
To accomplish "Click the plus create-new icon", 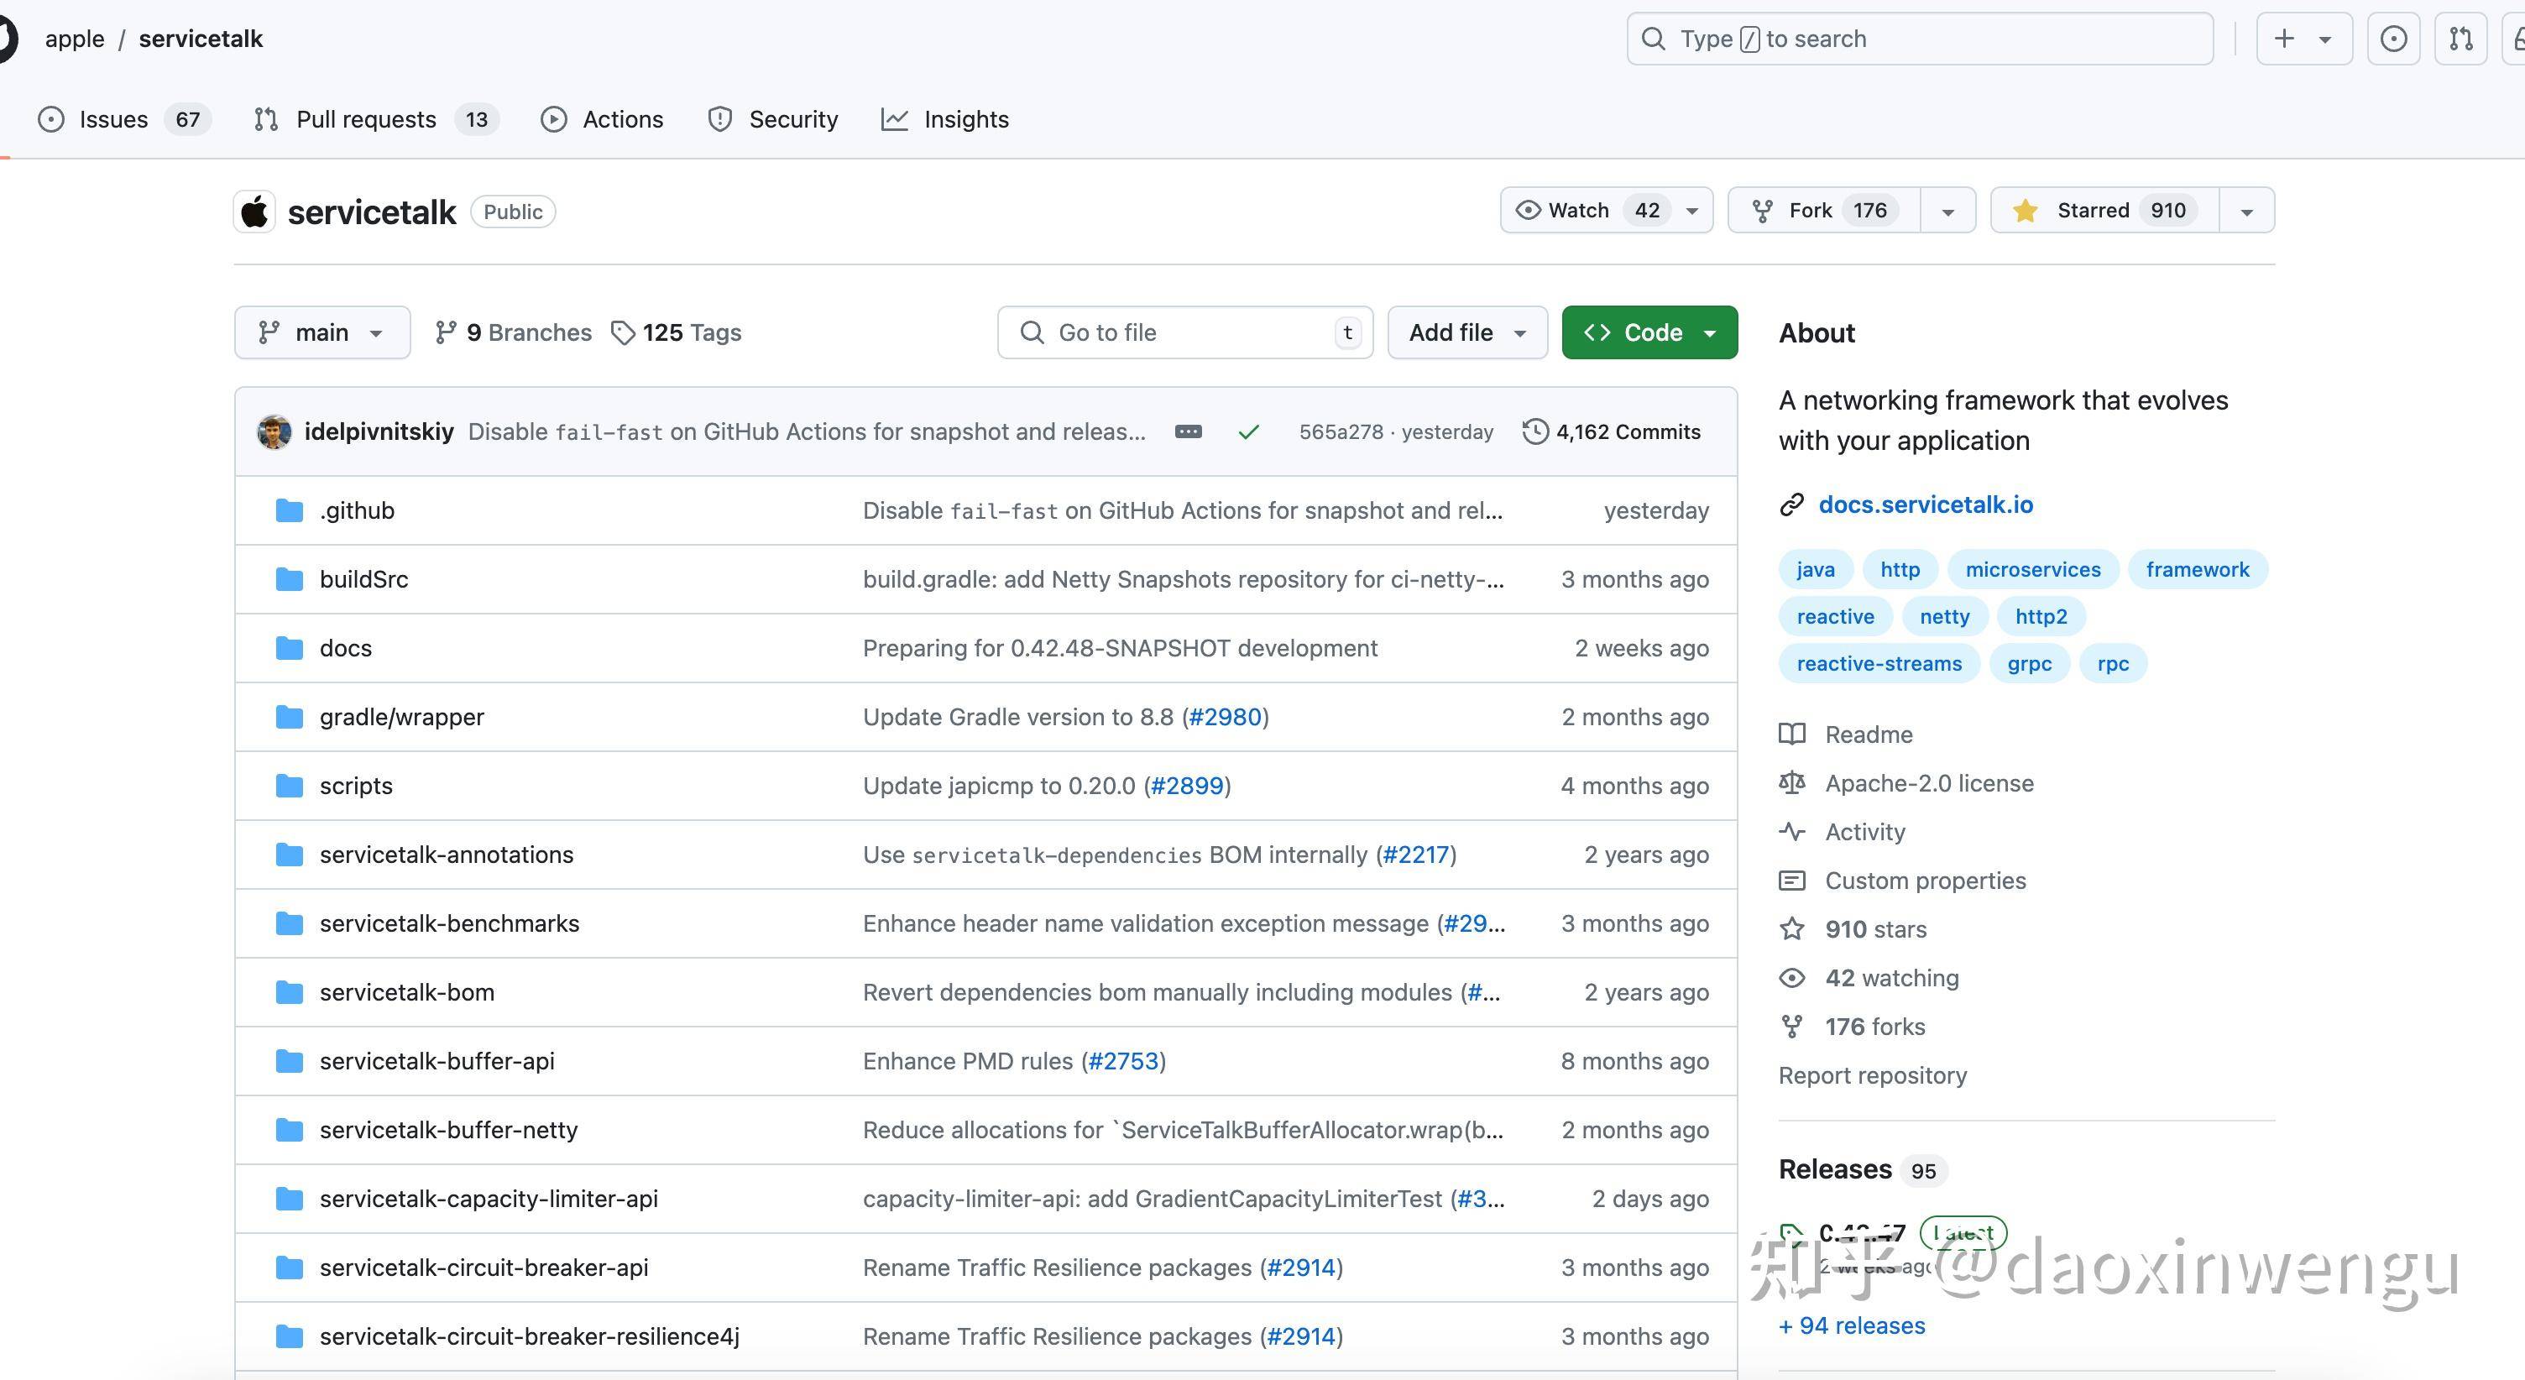I will (2284, 39).
